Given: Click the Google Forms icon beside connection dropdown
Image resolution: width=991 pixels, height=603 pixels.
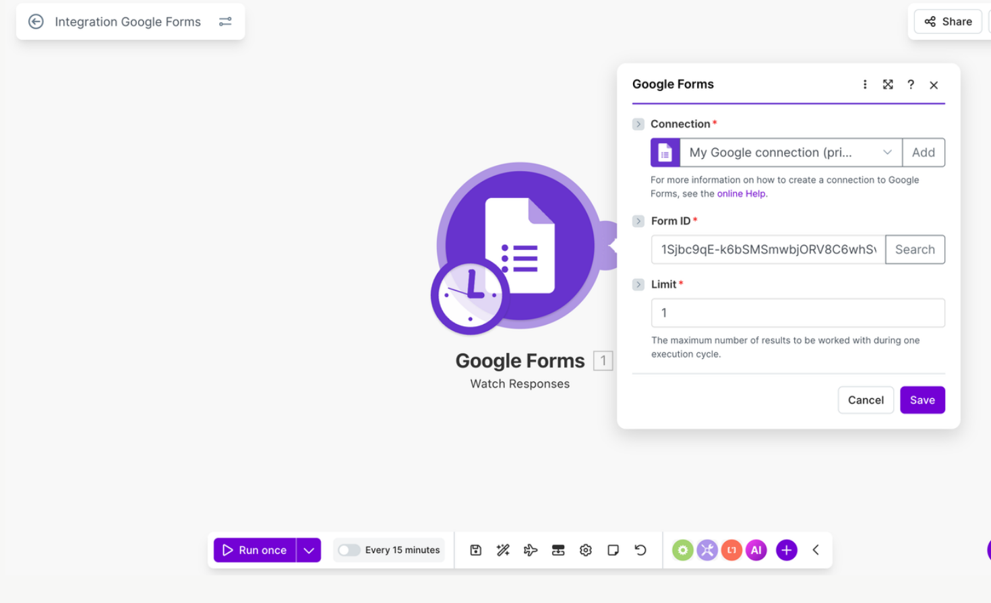Looking at the screenshot, I should pos(665,152).
